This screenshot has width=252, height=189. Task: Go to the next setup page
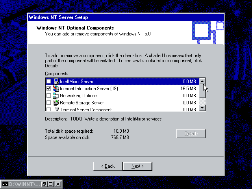[137, 166]
